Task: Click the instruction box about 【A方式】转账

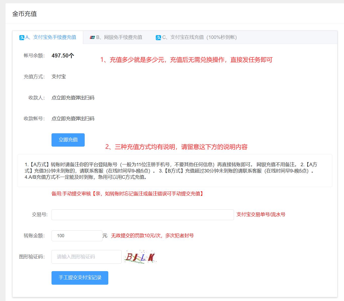Action: click(x=175, y=171)
